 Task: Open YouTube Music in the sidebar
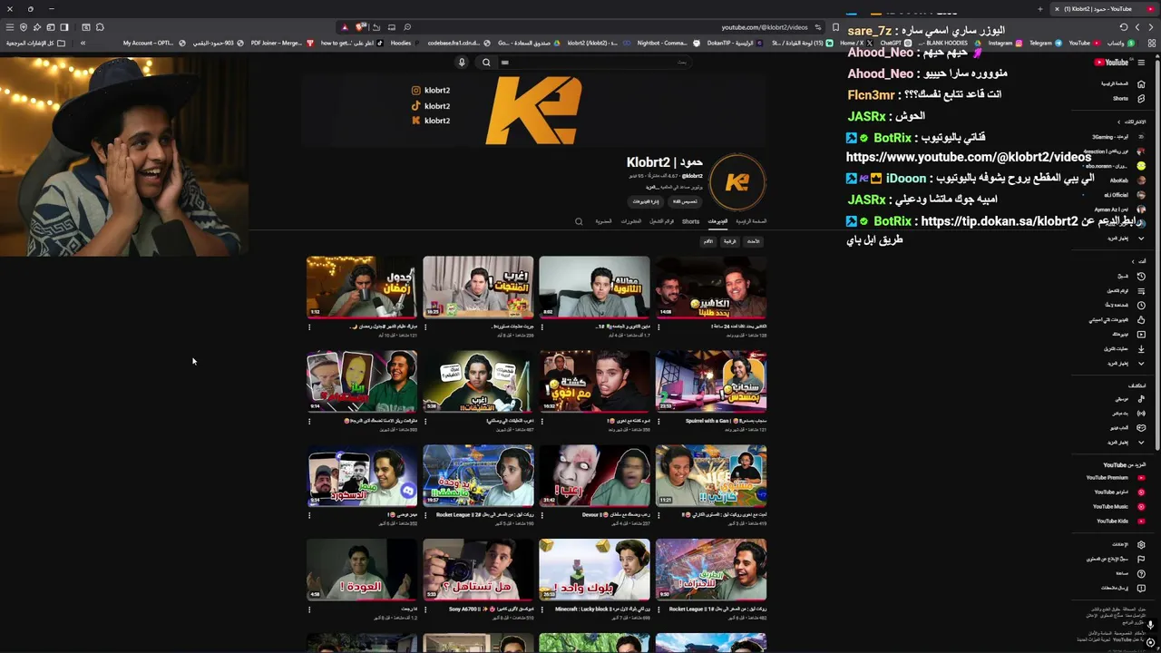pos(1118,507)
